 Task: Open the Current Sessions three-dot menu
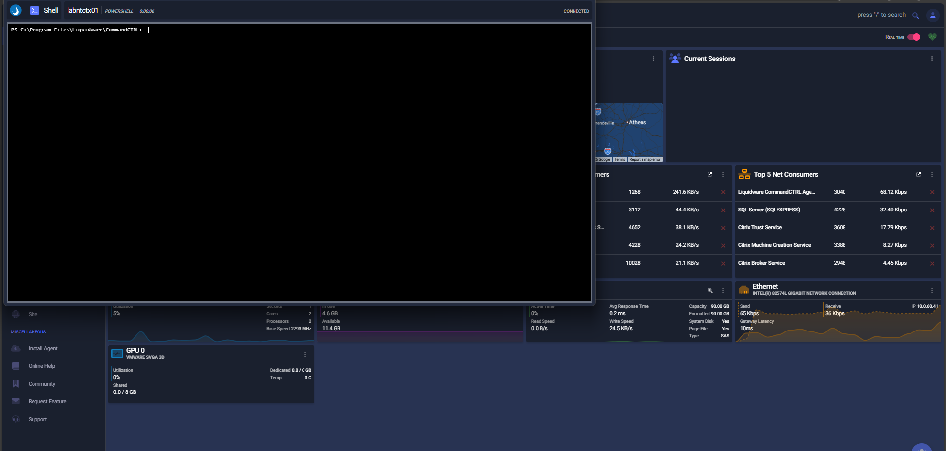click(x=931, y=59)
